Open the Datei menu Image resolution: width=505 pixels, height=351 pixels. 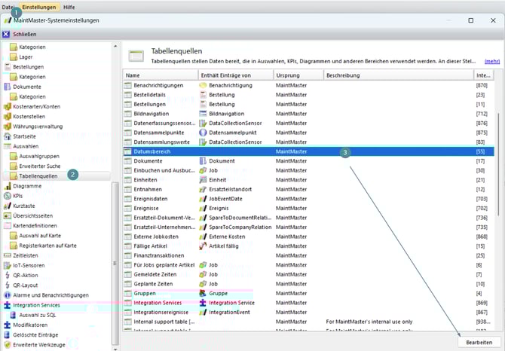[x=8, y=7]
